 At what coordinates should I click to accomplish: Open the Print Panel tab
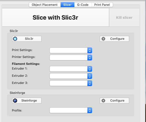click(102, 5)
